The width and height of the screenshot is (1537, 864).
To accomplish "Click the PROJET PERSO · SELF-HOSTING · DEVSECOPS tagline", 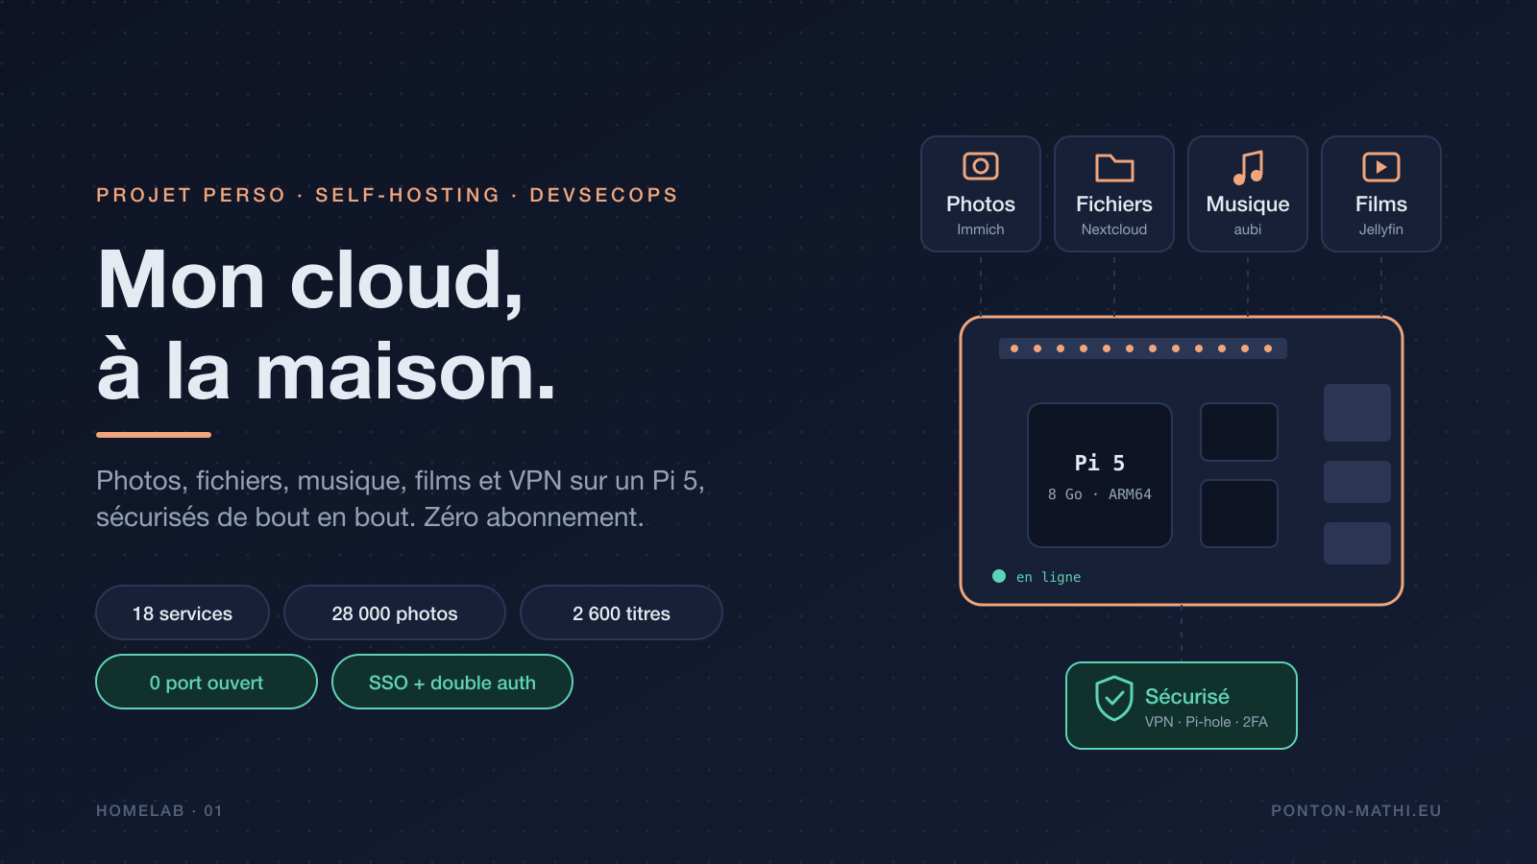I will [x=387, y=195].
